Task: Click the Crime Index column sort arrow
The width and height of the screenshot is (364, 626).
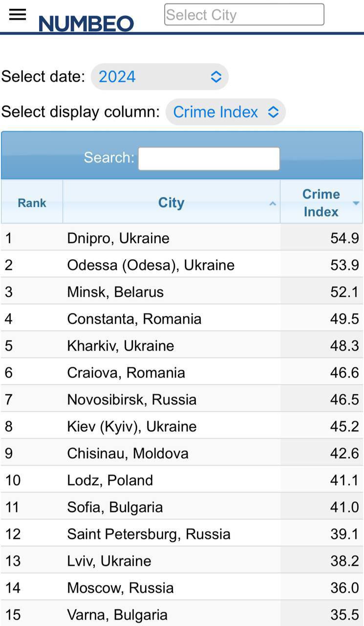Action: 355,203
